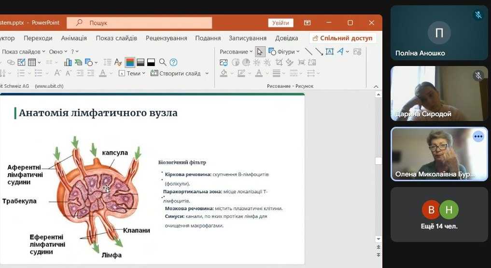Open the Рецензування ribbon tab
This screenshot has height=268, width=491.
point(166,38)
